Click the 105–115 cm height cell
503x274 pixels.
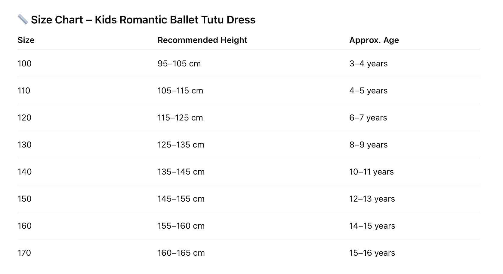click(x=180, y=91)
